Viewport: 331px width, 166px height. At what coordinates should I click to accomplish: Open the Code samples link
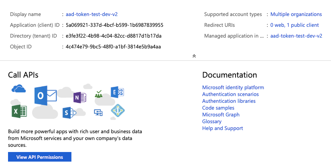pos(218,108)
